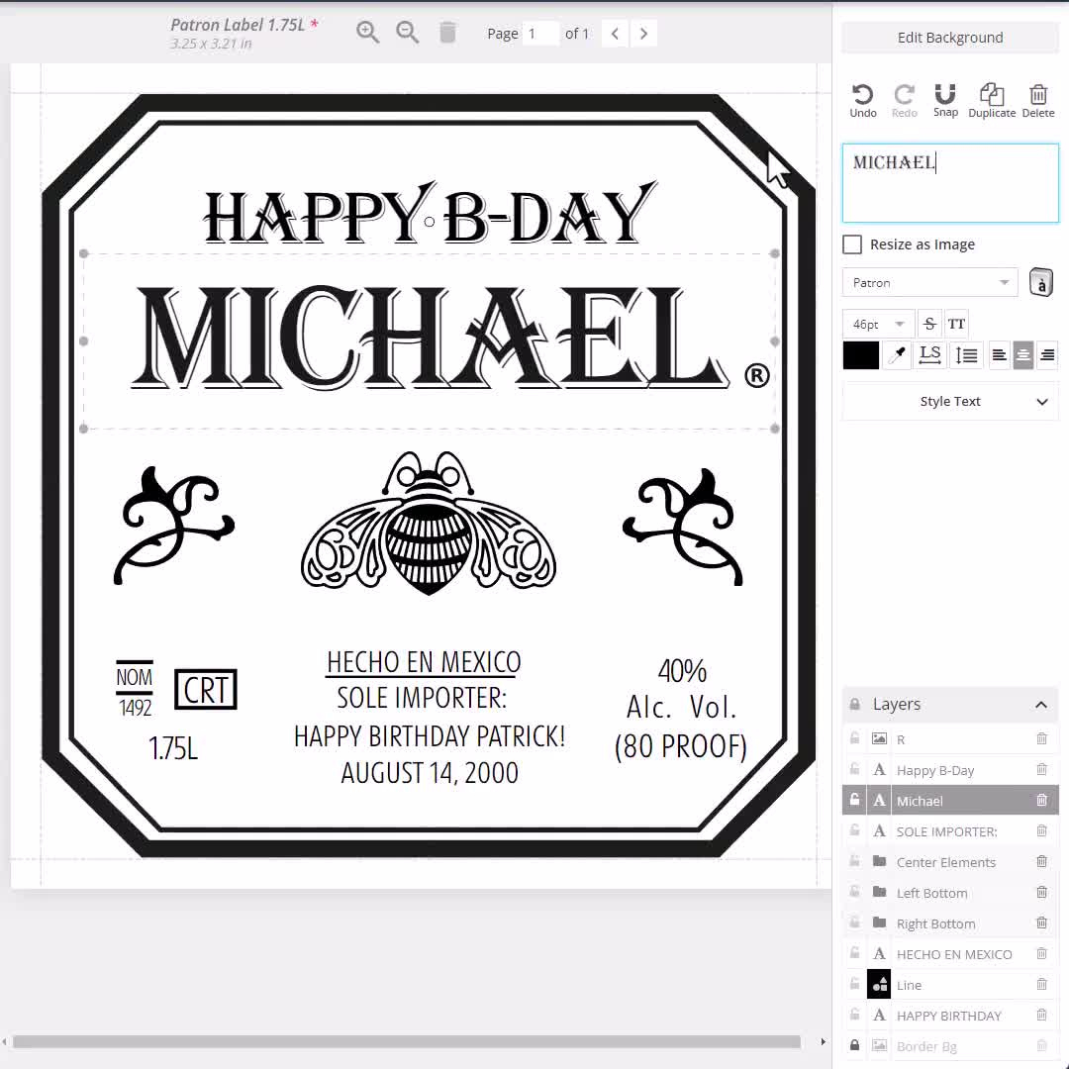
Task: Delete the selected element
Action: (x=1037, y=100)
